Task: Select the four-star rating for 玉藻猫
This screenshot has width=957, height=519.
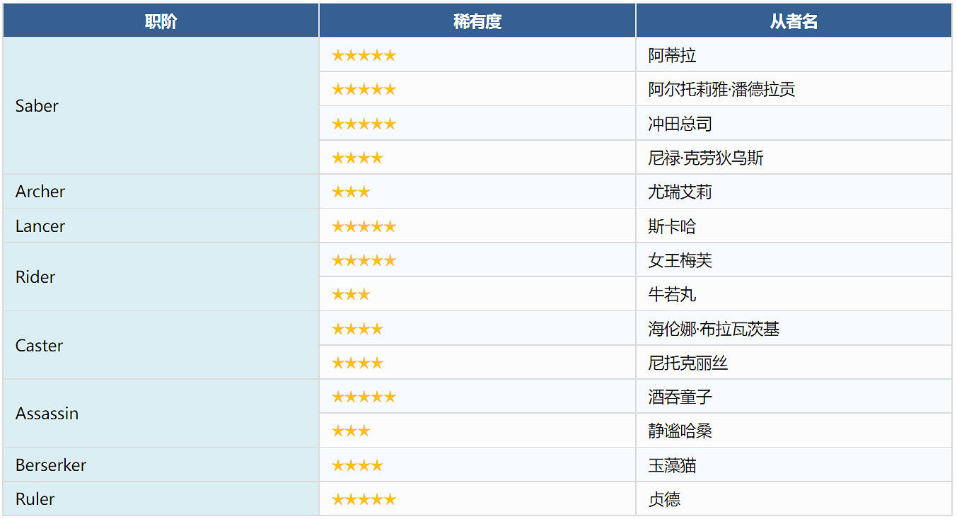Action: coord(357,465)
